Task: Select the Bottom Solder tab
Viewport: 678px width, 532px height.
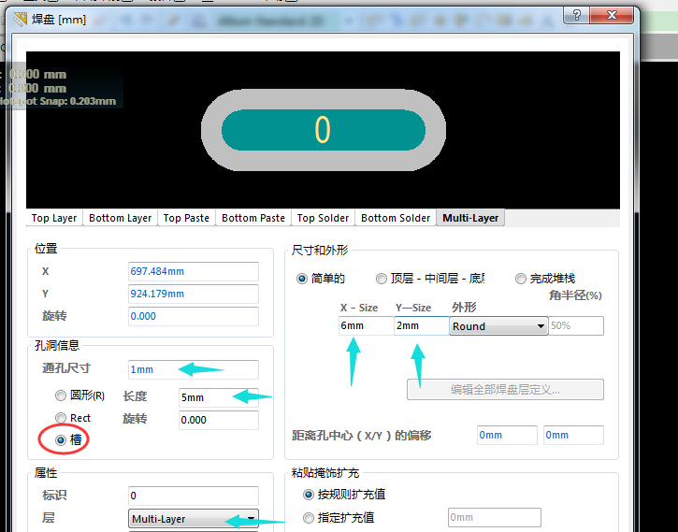Action: pyautogui.click(x=396, y=218)
